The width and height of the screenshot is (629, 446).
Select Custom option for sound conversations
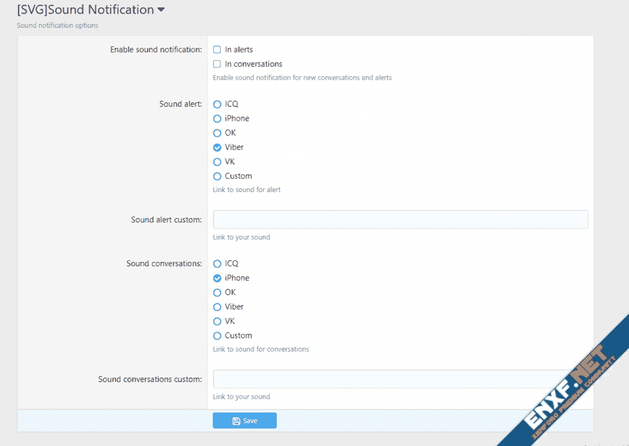[217, 336]
